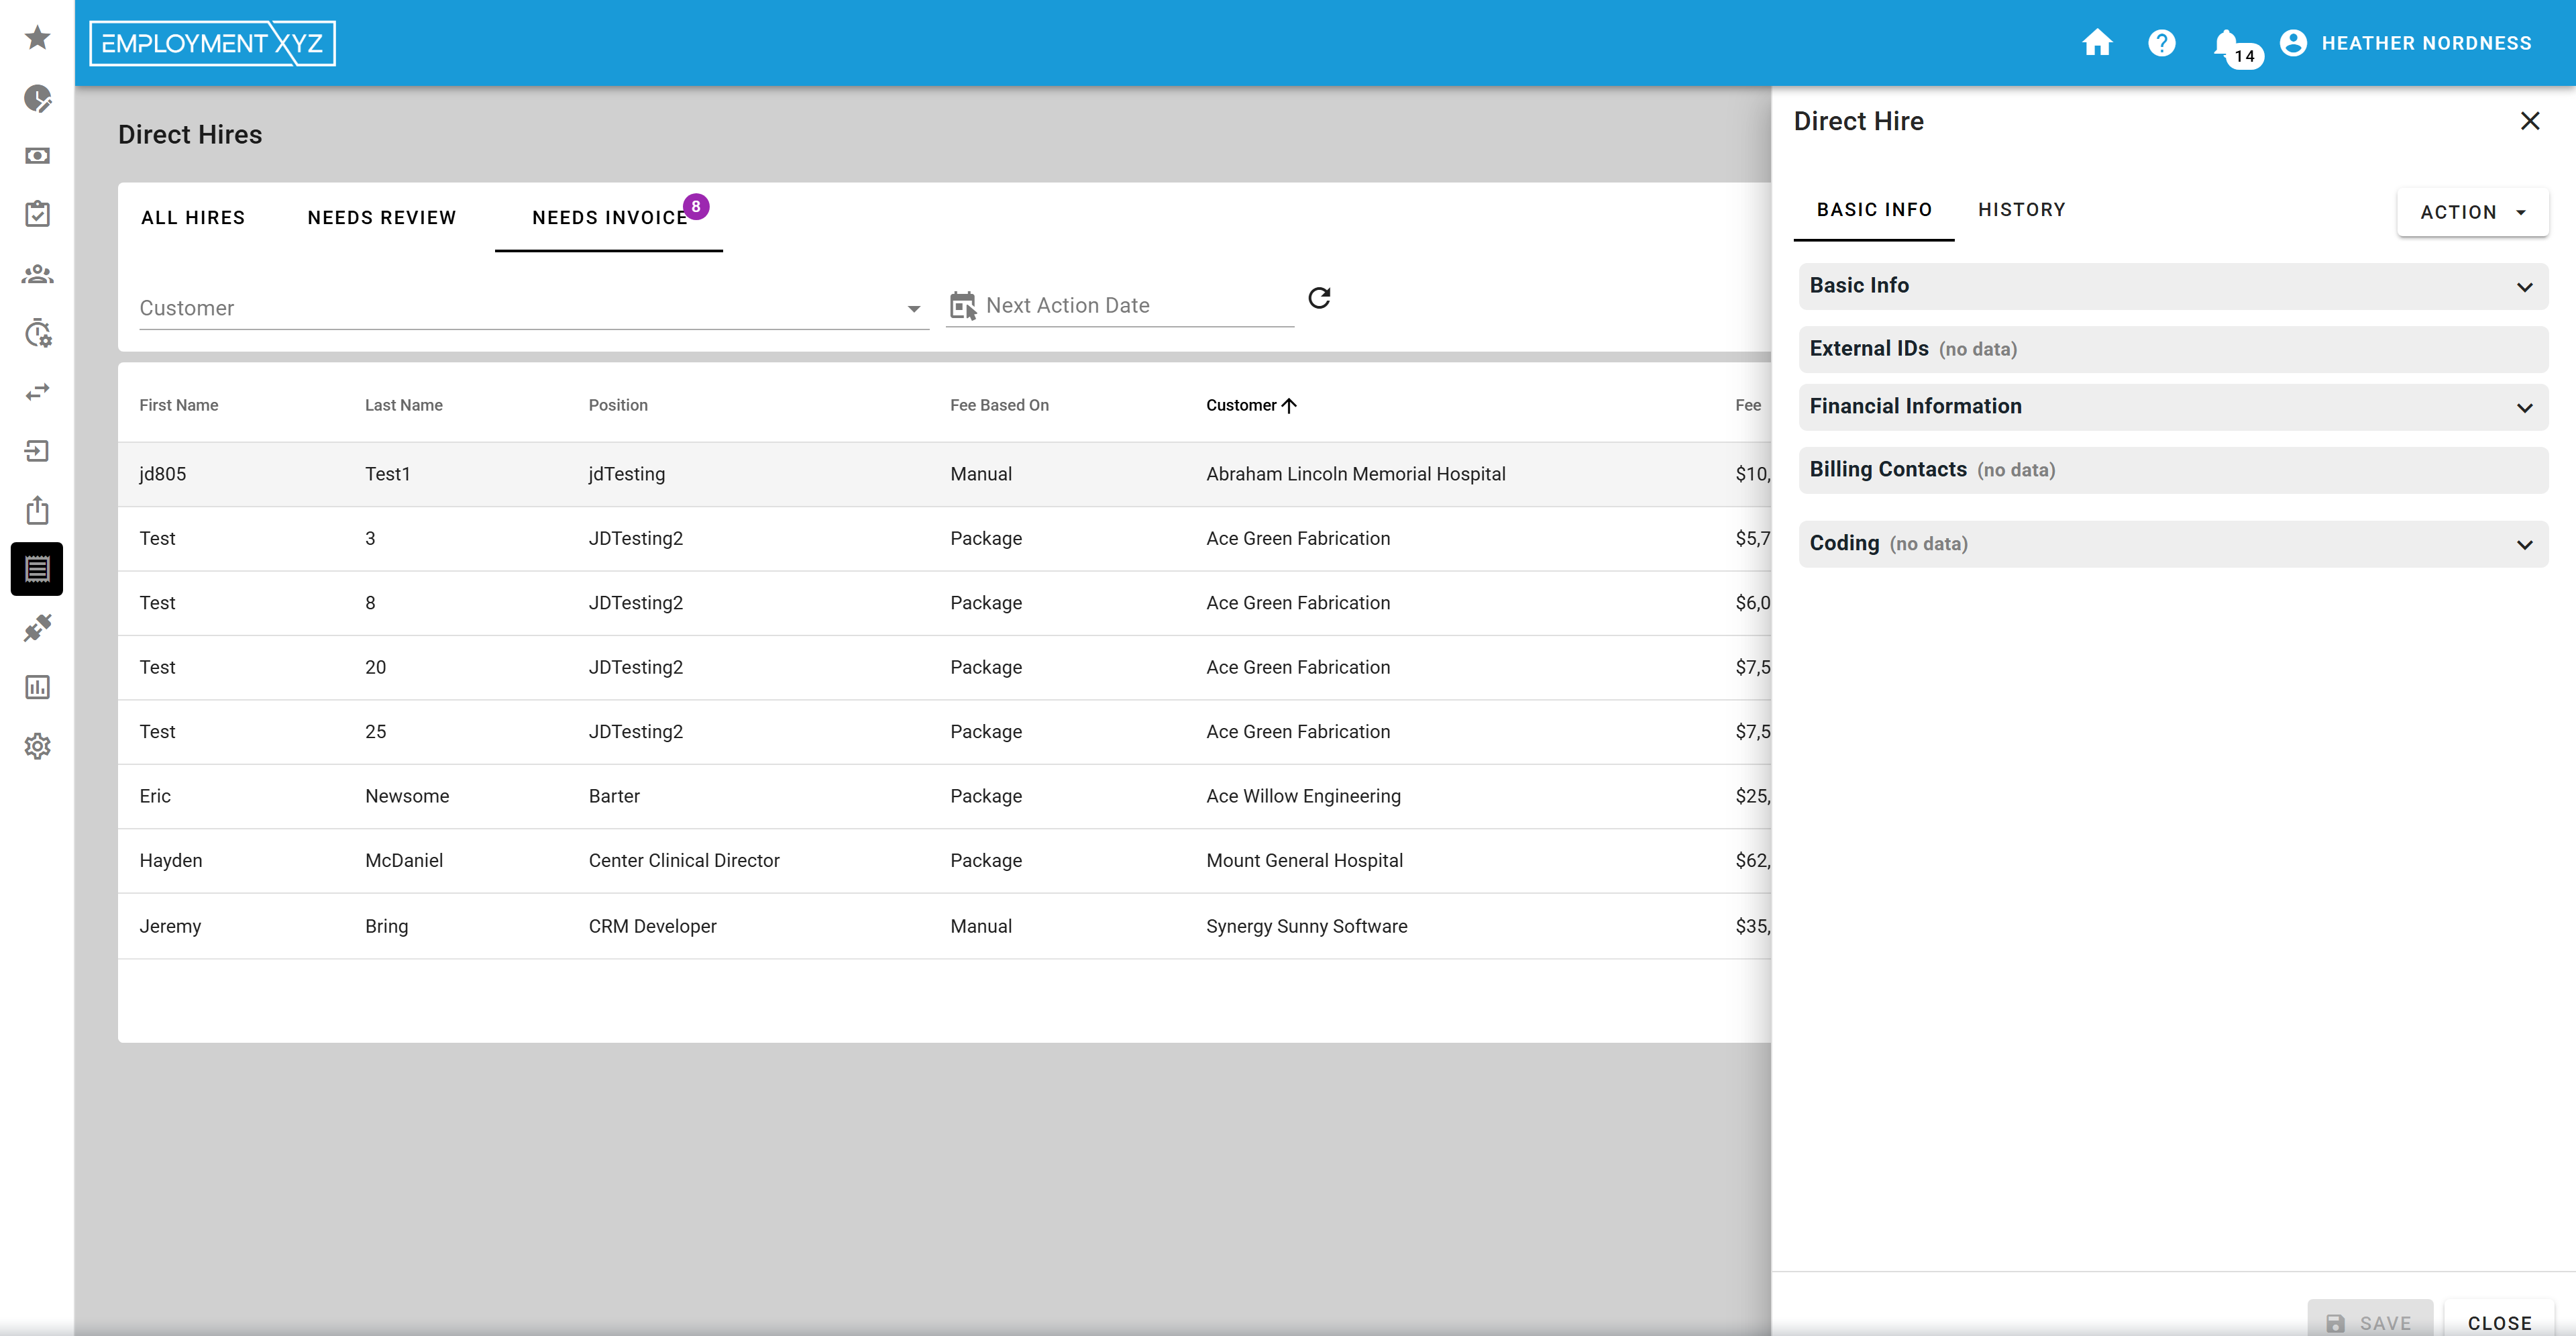The image size is (2576, 1336).
Task: Close Direct Hire panel with X
Action: pyautogui.click(x=2530, y=121)
